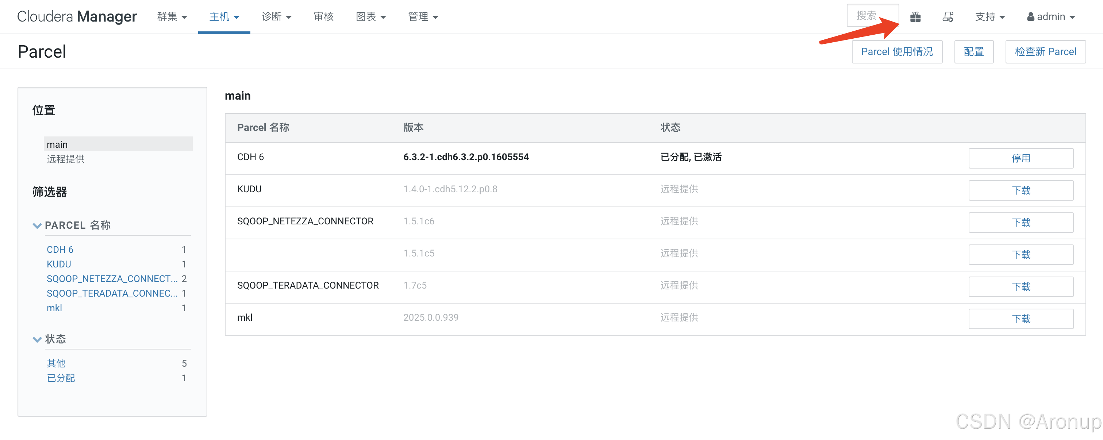Viewport: 1103px width, 440px height.
Task: Download the mkl parcel
Action: [x=1021, y=319]
